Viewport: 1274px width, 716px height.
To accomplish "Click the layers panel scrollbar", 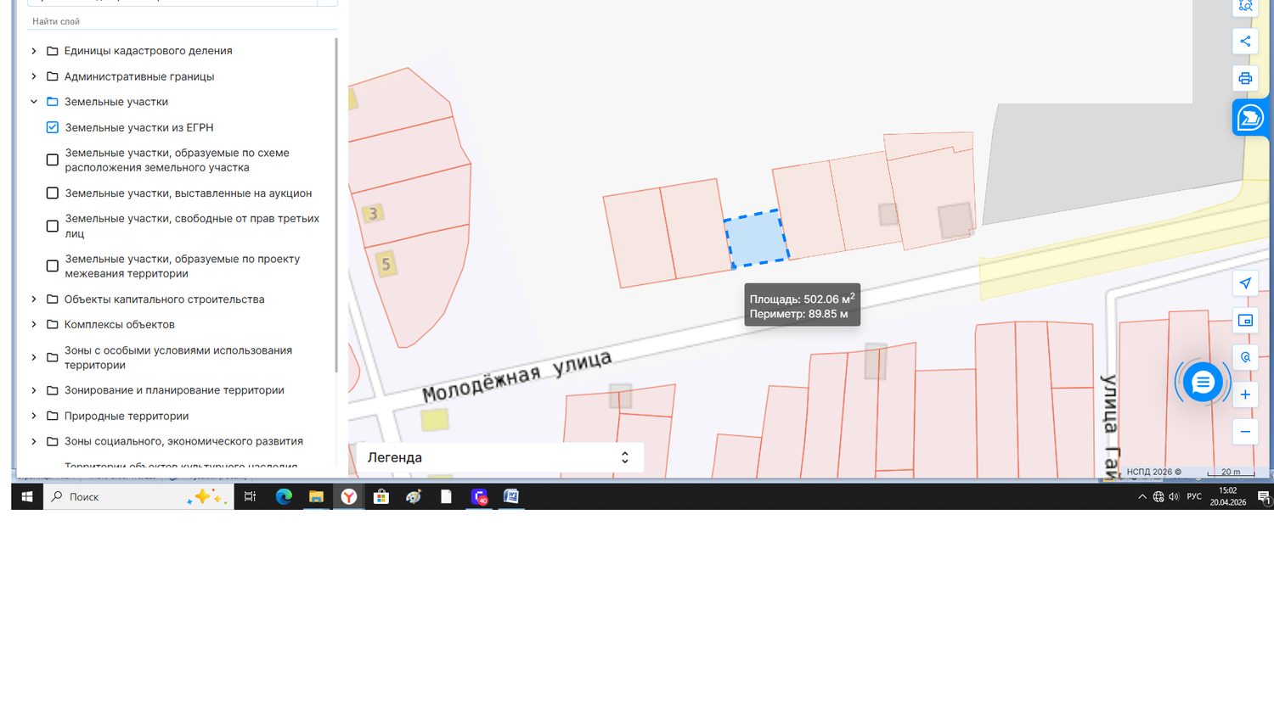I will click(x=336, y=204).
